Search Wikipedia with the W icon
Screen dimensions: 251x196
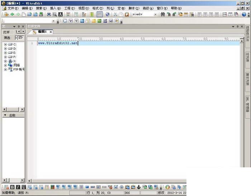[x=76, y=21]
